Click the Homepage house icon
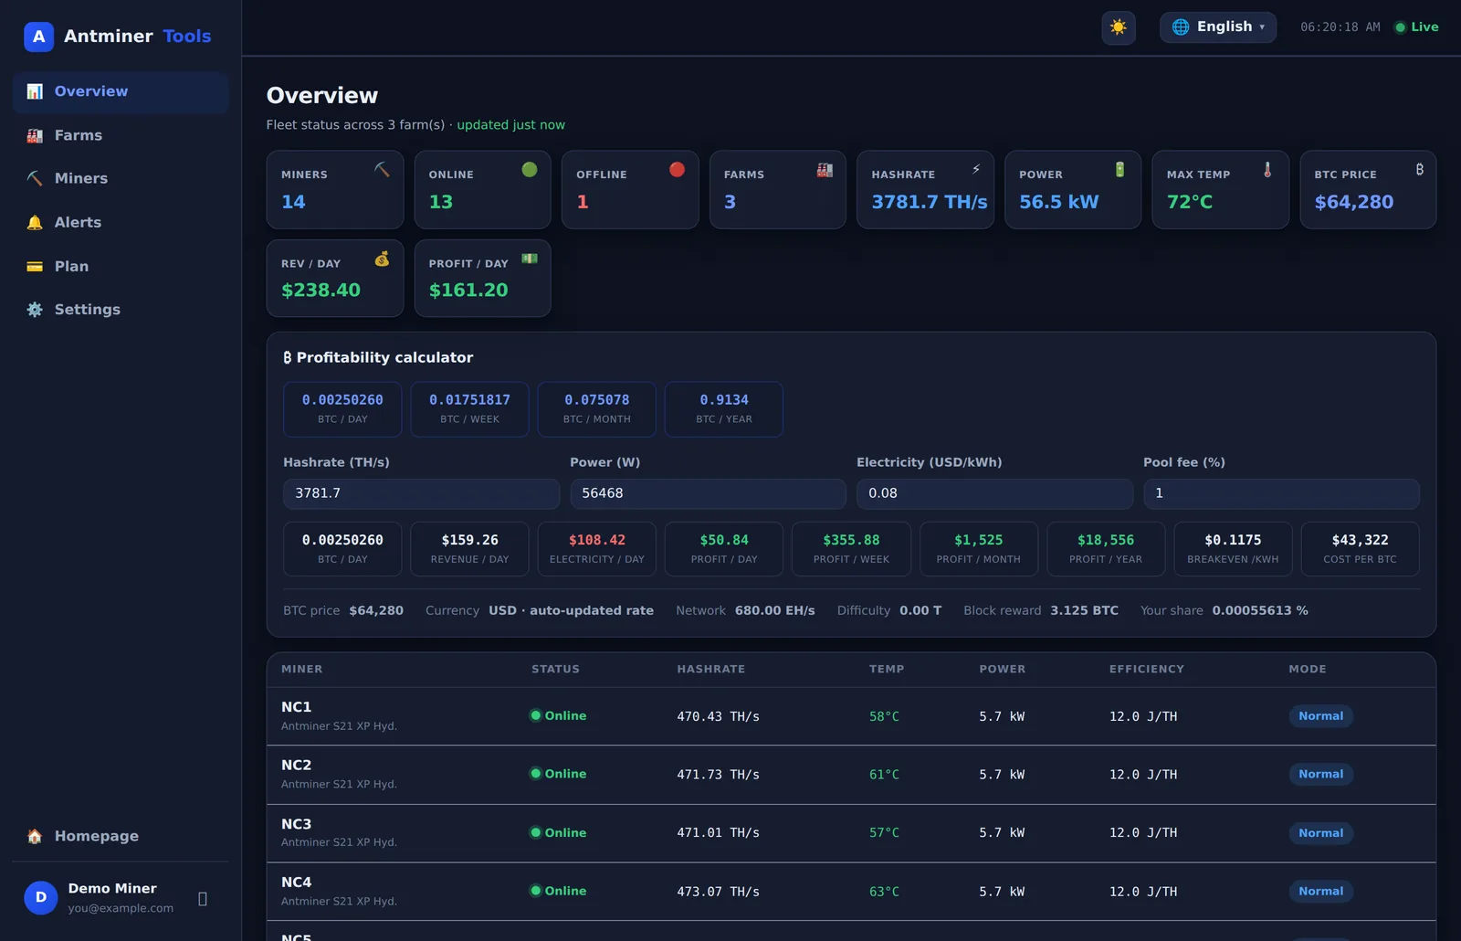 pyautogui.click(x=35, y=836)
